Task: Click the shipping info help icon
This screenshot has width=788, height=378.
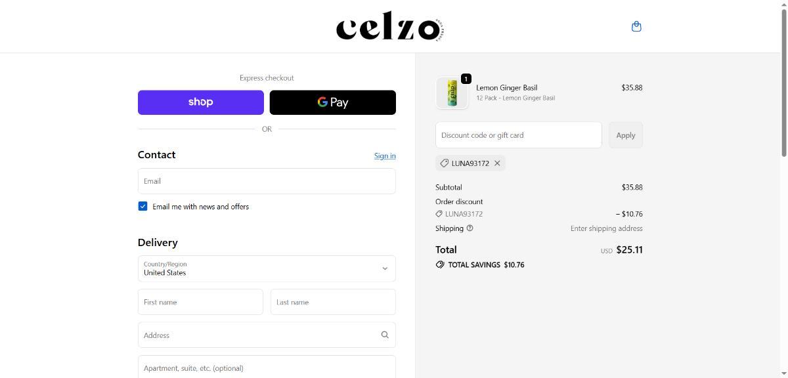Action: click(470, 228)
